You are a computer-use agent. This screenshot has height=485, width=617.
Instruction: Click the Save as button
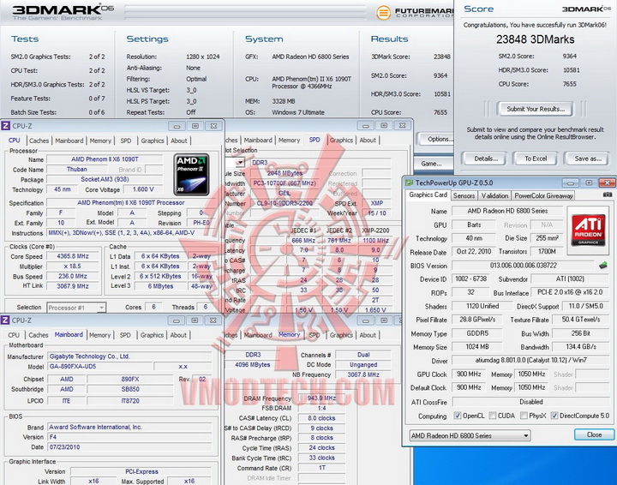[588, 159]
